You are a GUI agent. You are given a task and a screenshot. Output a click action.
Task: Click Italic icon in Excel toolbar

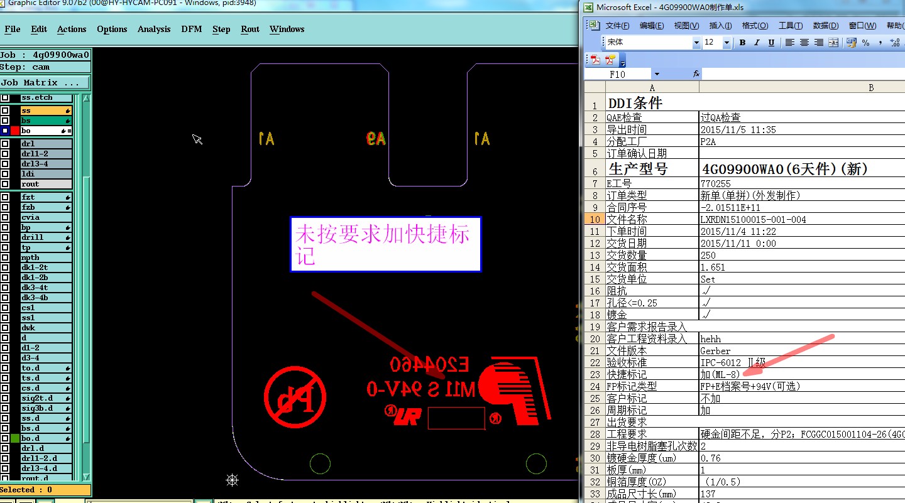pyautogui.click(x=757, y=43)
